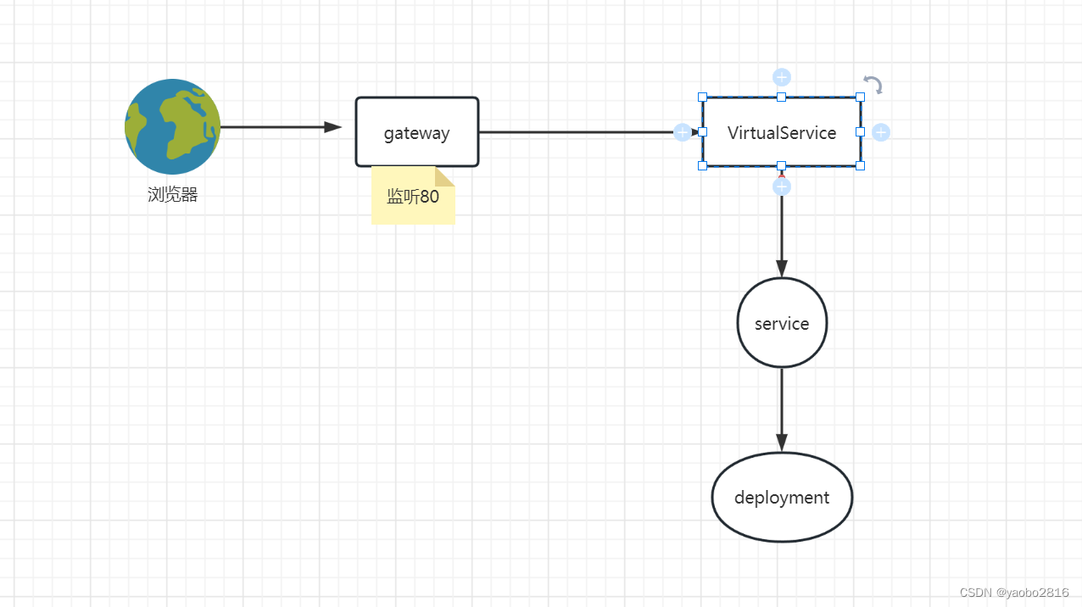
Task: Click the top-left corner resize handle
Action: tap(702, 96)
